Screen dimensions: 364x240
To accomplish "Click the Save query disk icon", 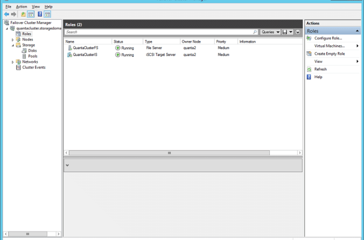I will point(285,32).
